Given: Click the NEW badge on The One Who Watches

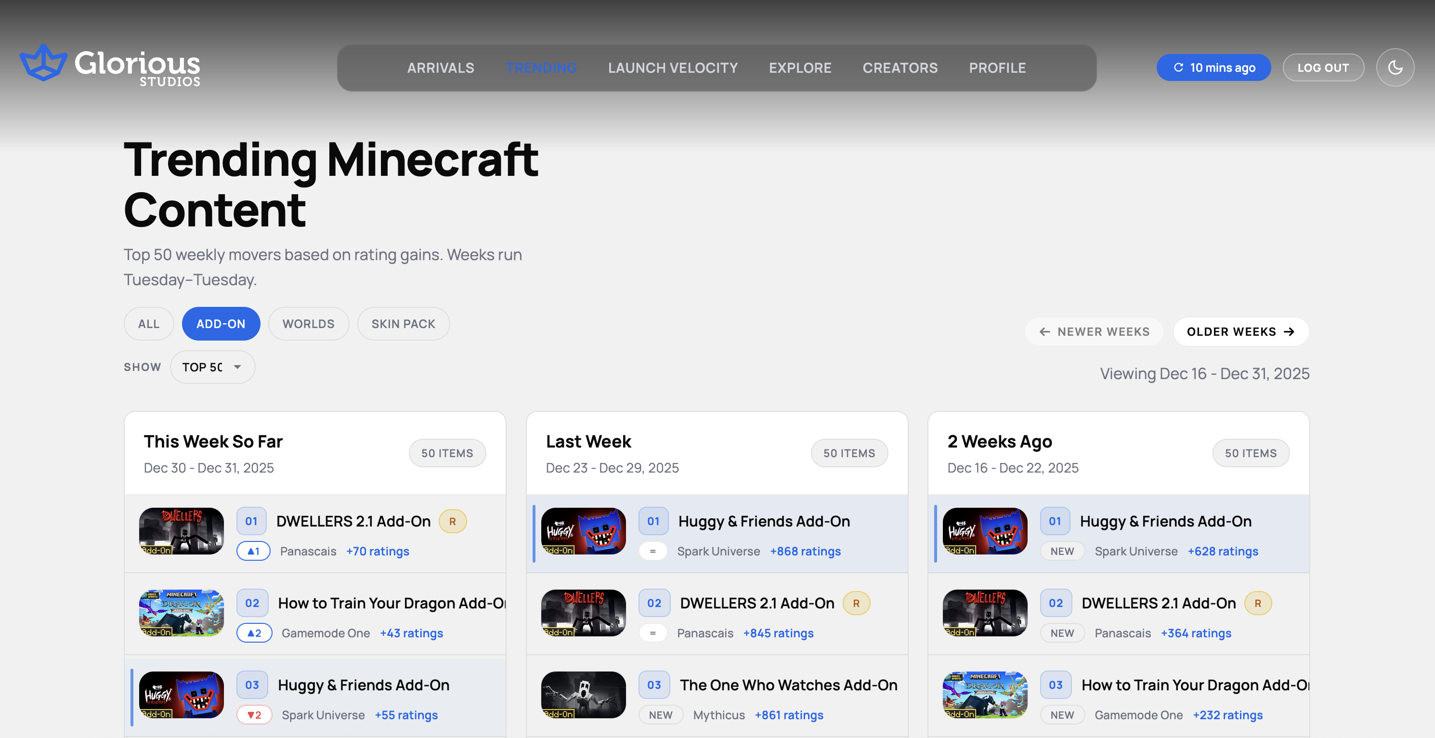Looking at the screenshot, I should pyautogui.click(x=661, y=714).
